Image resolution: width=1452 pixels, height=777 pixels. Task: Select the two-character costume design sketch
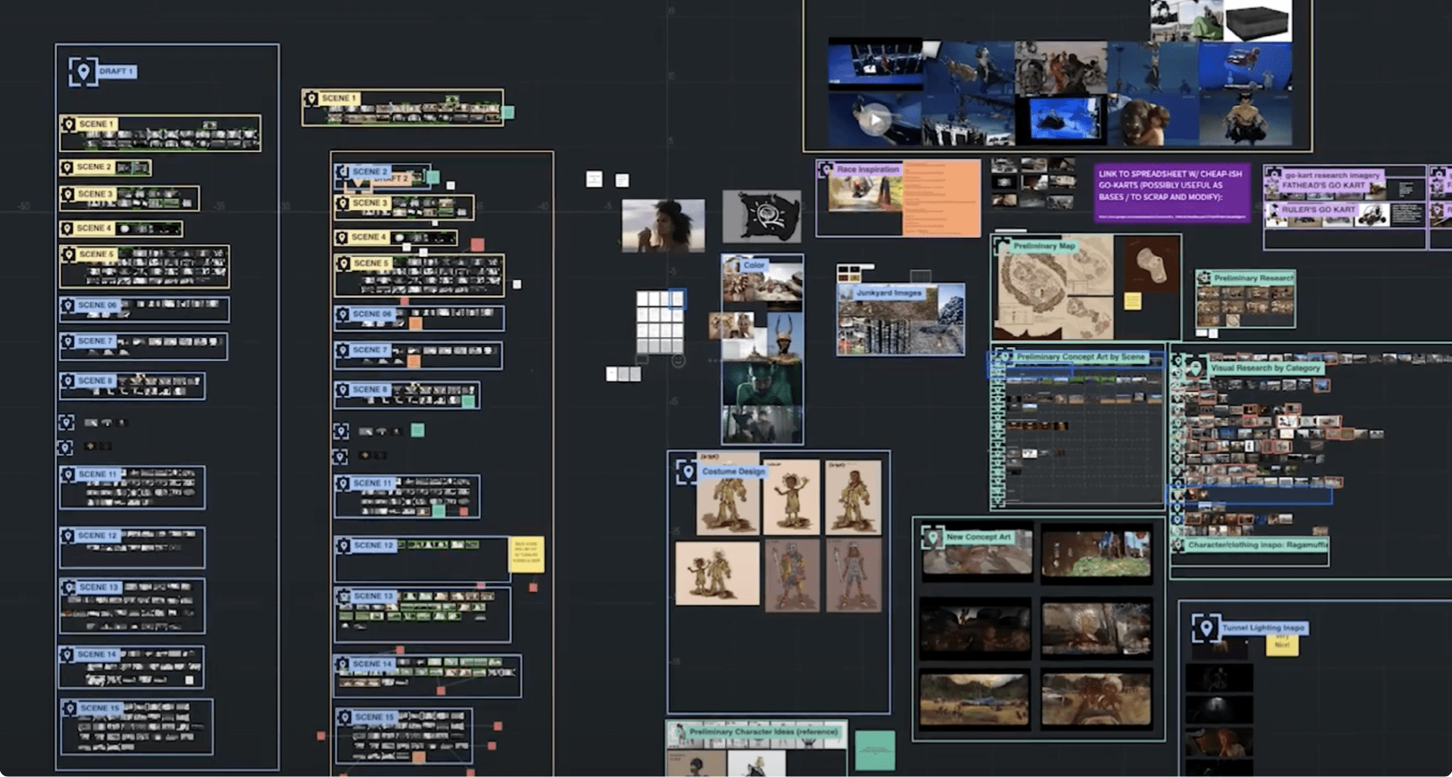click(717, 573)
